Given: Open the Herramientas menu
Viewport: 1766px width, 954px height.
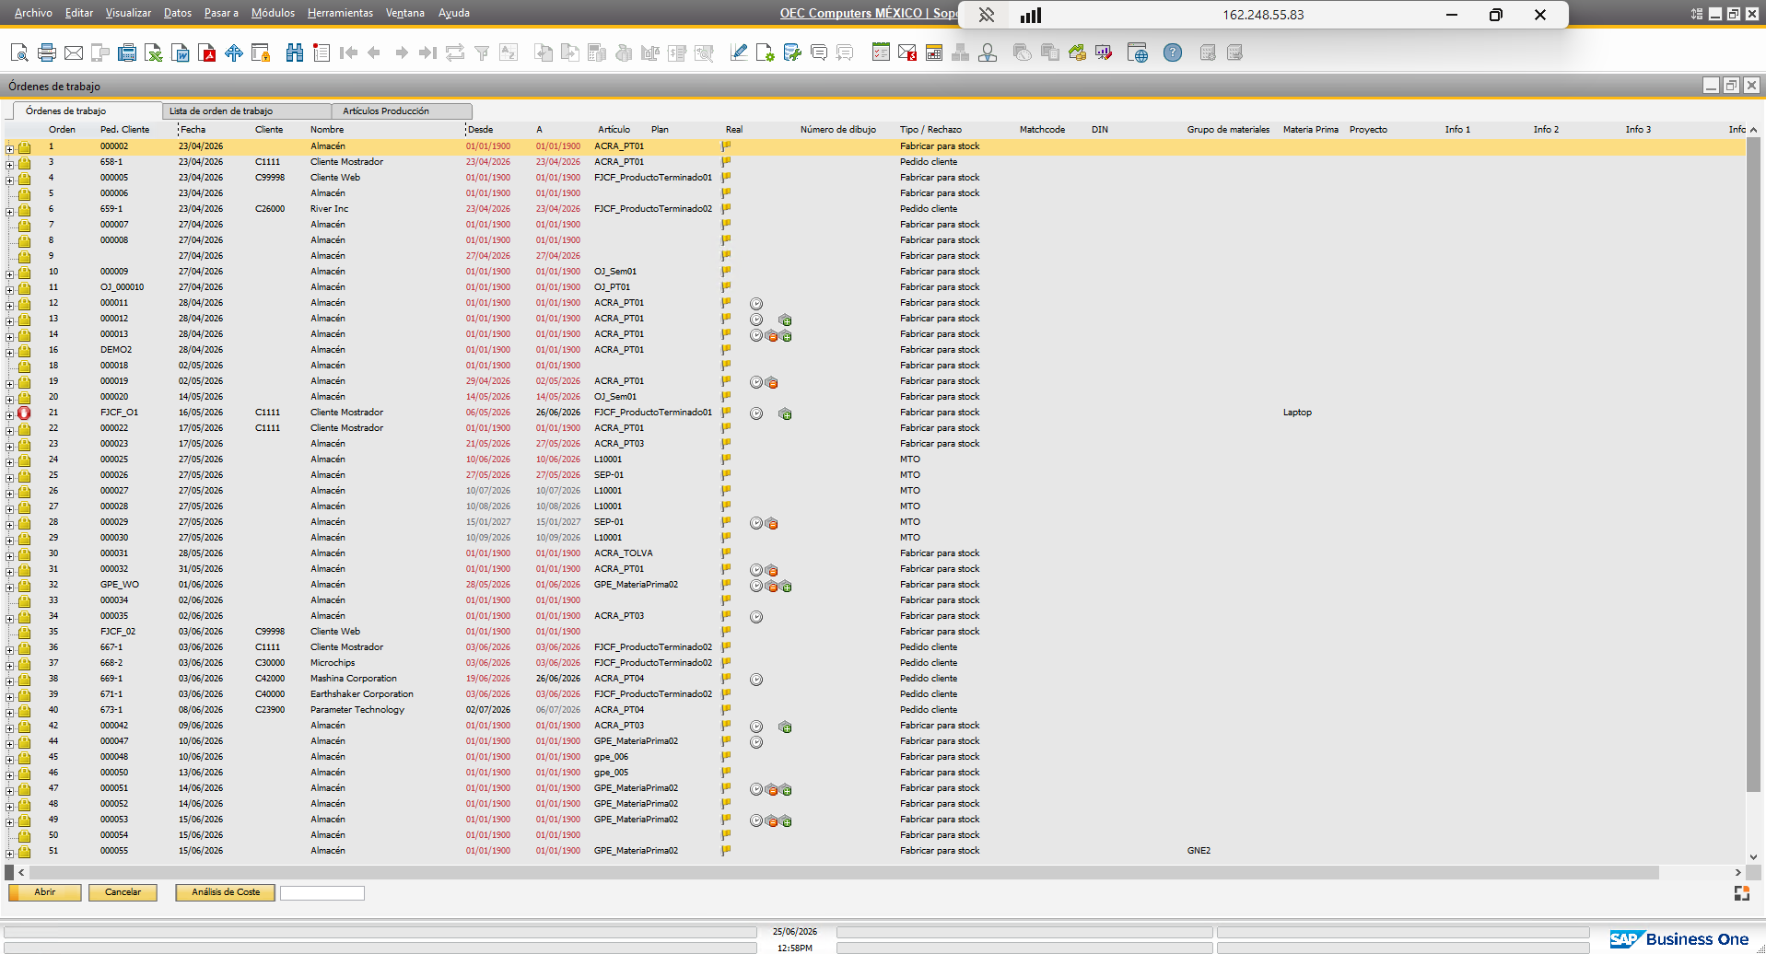Looking at the screenshot, I should [340, 13].
